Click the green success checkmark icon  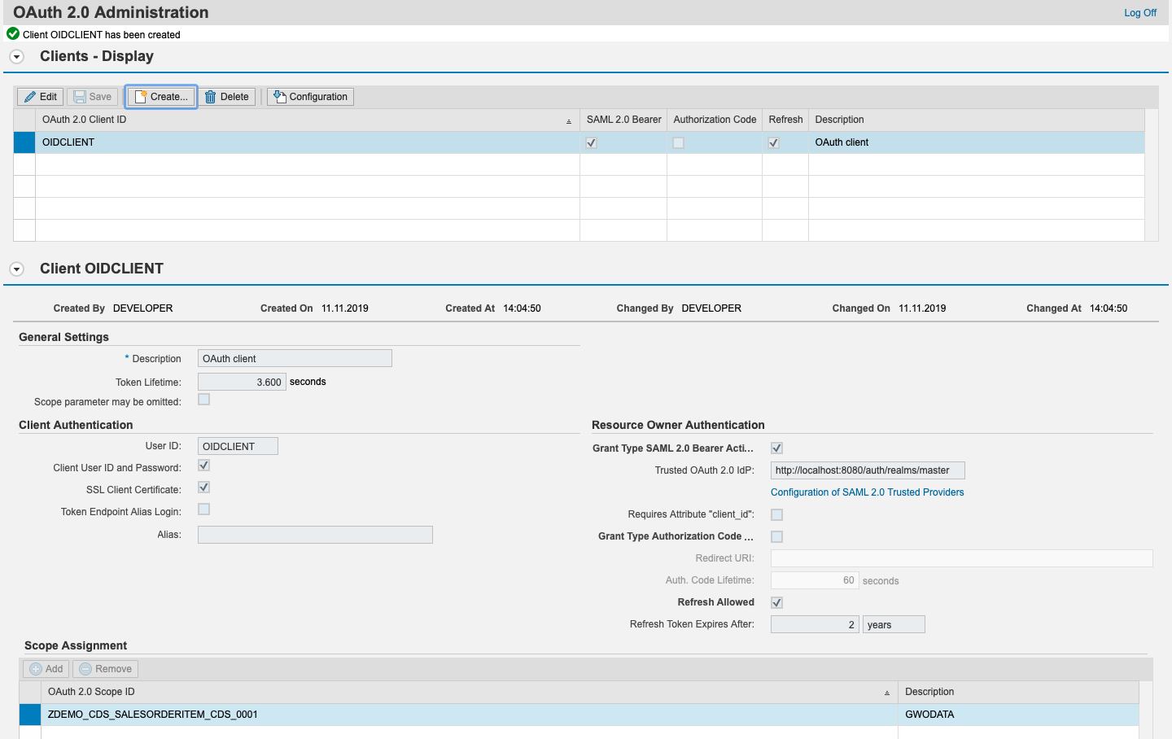tap(13, 34)
